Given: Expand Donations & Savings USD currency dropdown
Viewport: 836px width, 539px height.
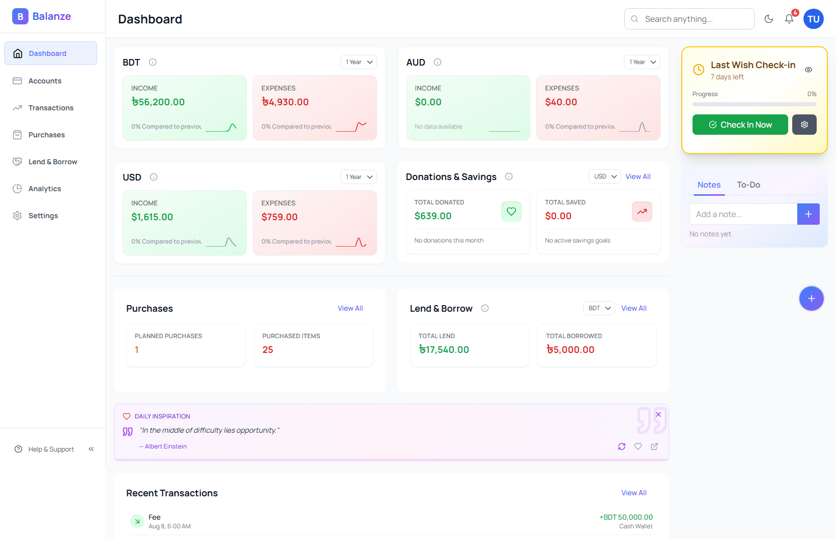Looking at the screenshot, I should [605, 176].
